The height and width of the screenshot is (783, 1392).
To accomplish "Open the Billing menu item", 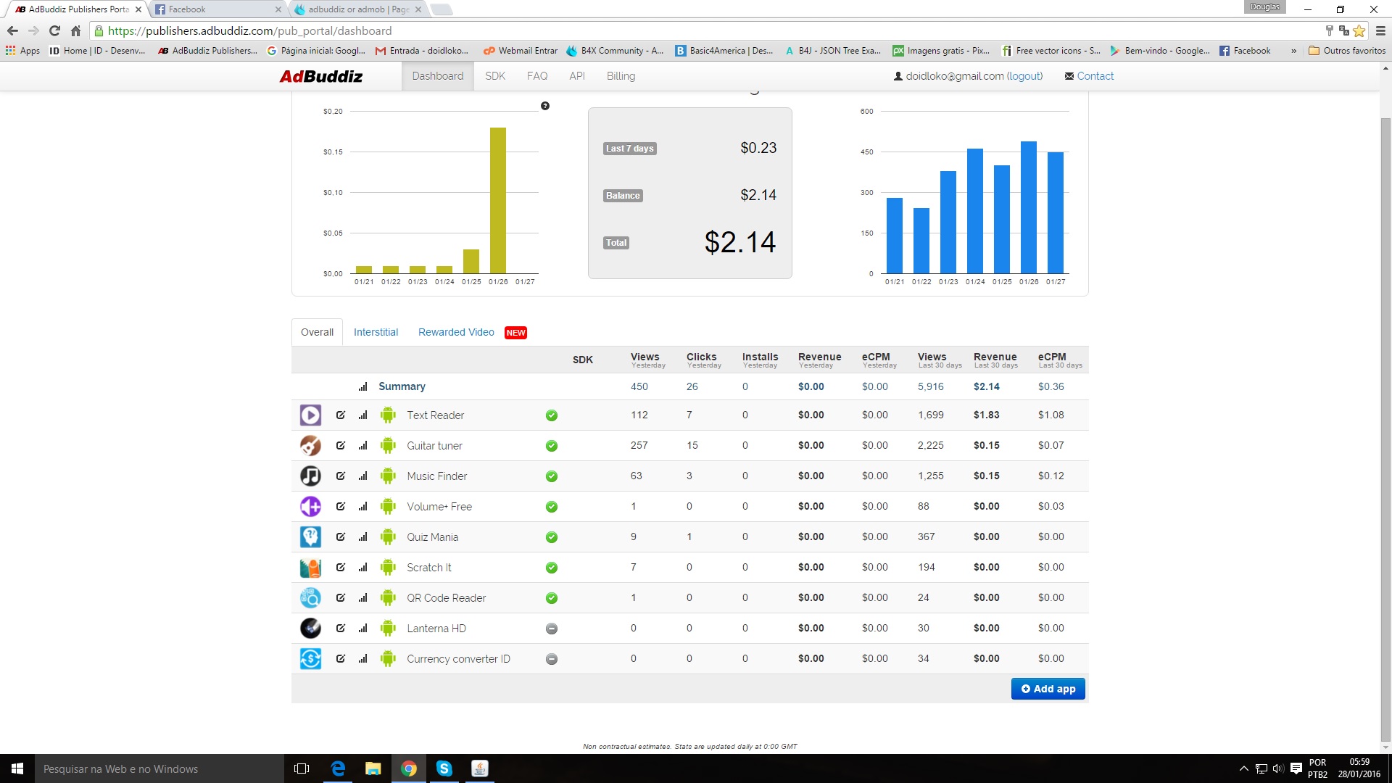I will pyautogui.click(x=621, y=76).
